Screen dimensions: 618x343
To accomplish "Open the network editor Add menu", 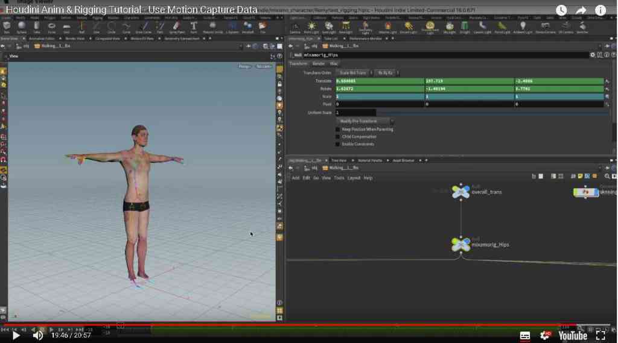I will [x=296, y=178].
